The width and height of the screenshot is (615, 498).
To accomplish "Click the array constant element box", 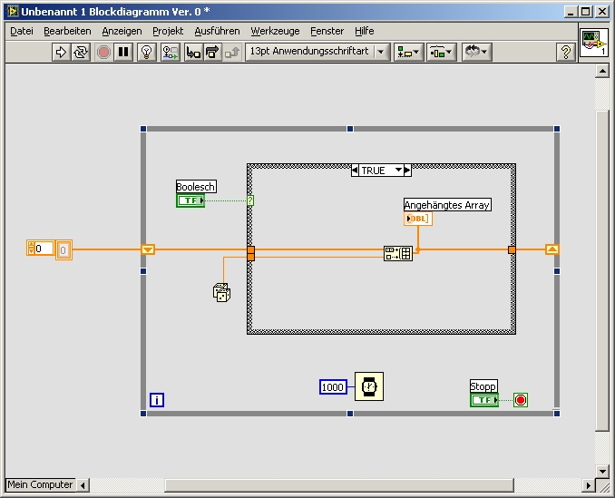I will pyautogui.click(x=63, y=249).
